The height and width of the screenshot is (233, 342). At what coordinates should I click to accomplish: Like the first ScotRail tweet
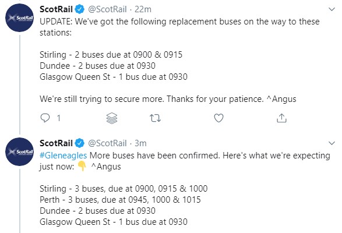coord(218,118)
